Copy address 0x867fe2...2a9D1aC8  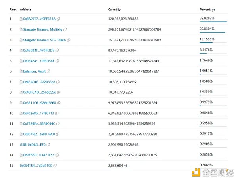coord(58,134)
